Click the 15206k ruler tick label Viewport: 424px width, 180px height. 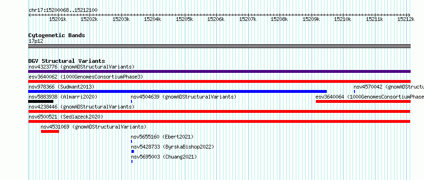click(216, 19)
